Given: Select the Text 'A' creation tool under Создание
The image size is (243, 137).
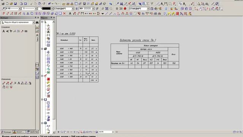Looking at the screenshot, I should coord(3,31).
